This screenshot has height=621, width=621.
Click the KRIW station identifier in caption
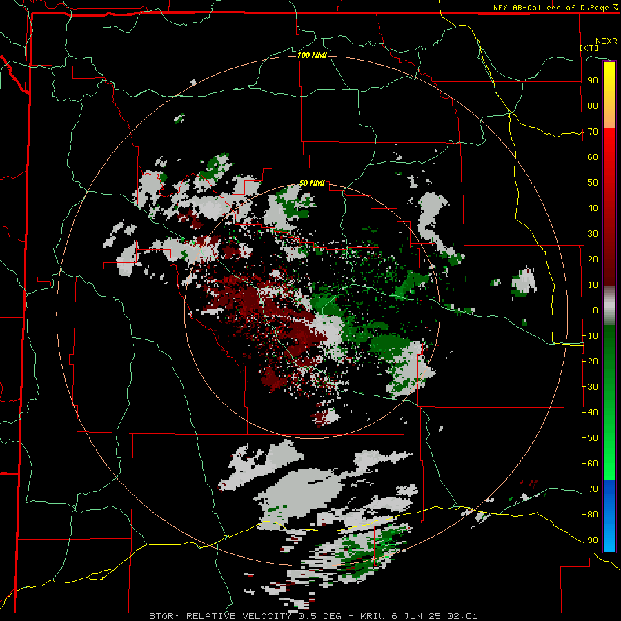click(x=373, y=616)
